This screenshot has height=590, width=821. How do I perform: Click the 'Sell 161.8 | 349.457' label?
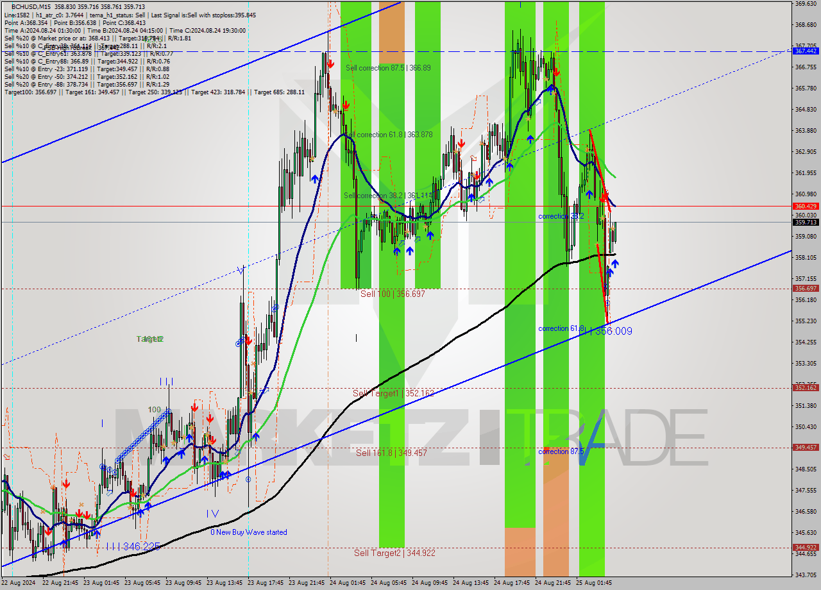pyautogui.click(x=391, y=453)
